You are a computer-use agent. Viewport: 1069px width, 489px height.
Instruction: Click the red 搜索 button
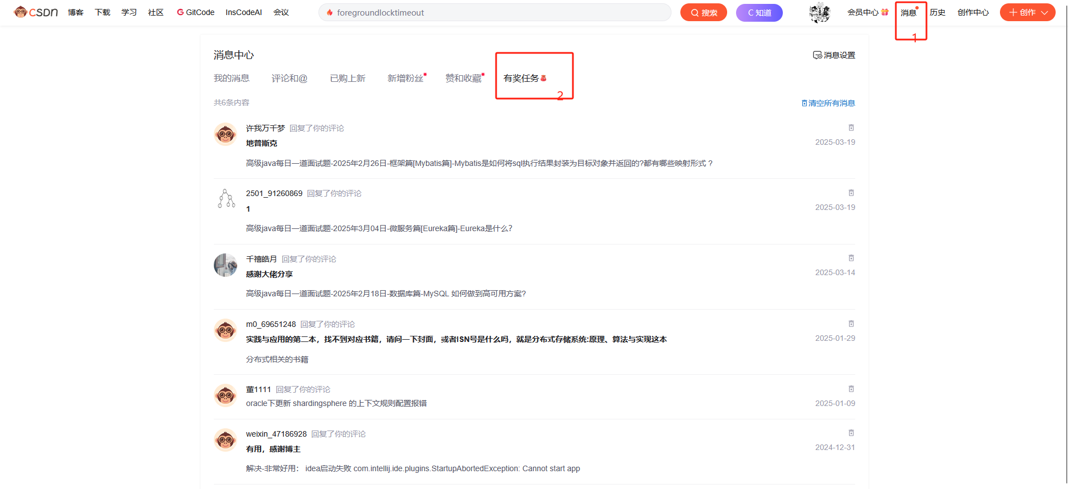(704, 12)
